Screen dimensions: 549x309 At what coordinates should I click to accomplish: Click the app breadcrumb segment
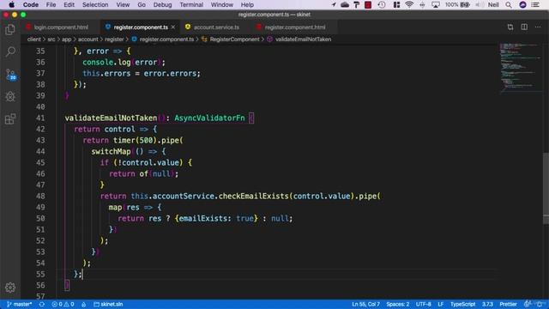[67, 39]
